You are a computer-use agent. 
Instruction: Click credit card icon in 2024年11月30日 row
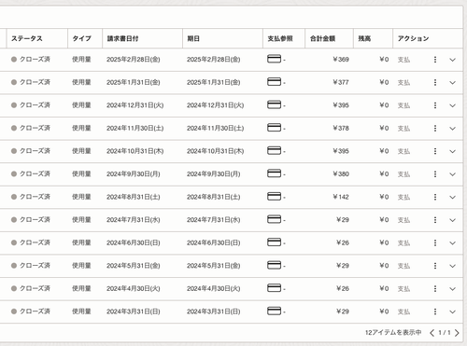tap(274, 128)
